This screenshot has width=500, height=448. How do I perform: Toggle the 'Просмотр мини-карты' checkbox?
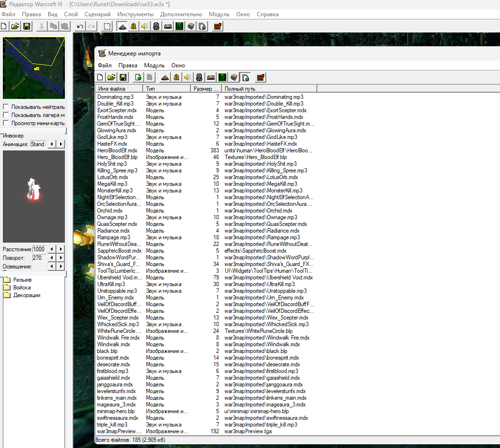(6, 123)
